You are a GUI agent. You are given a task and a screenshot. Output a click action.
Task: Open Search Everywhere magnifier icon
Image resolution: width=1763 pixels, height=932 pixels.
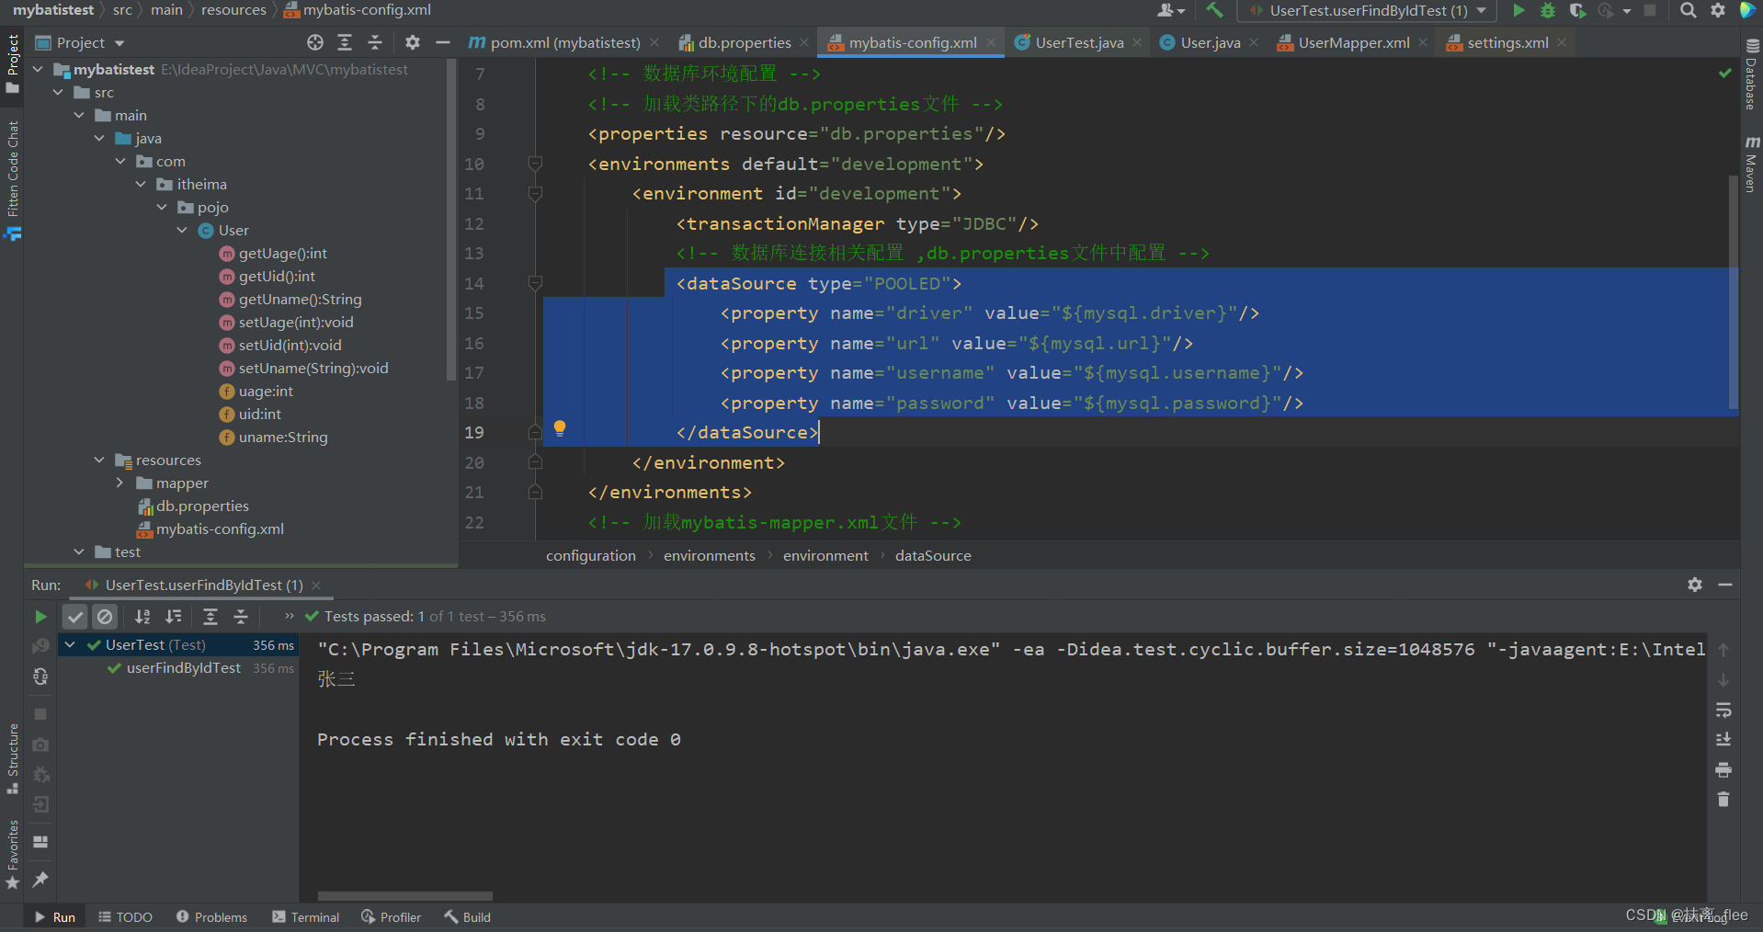1689,10
